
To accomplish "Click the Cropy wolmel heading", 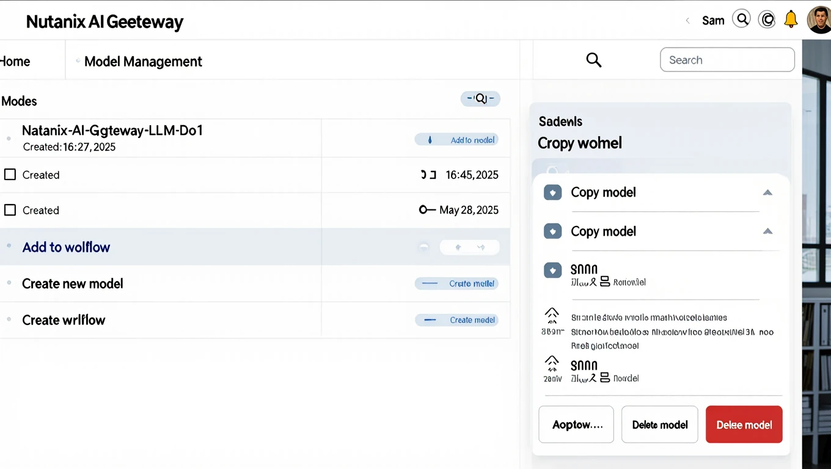I will pos(580,144).
